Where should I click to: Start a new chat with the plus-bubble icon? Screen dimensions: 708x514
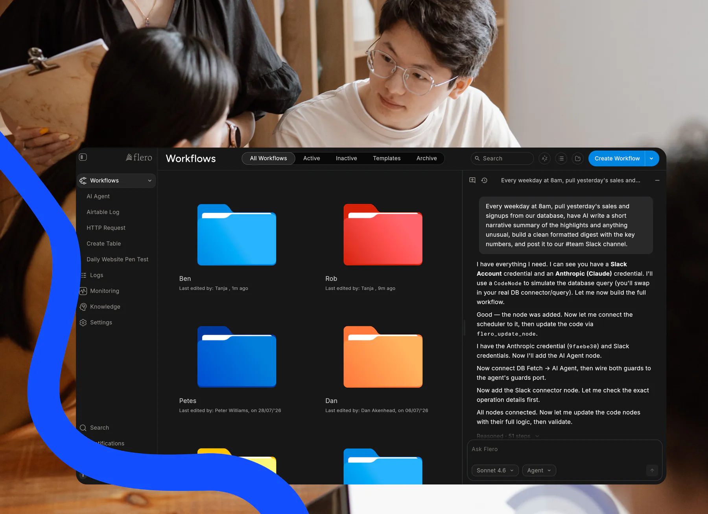coord(472,180)
